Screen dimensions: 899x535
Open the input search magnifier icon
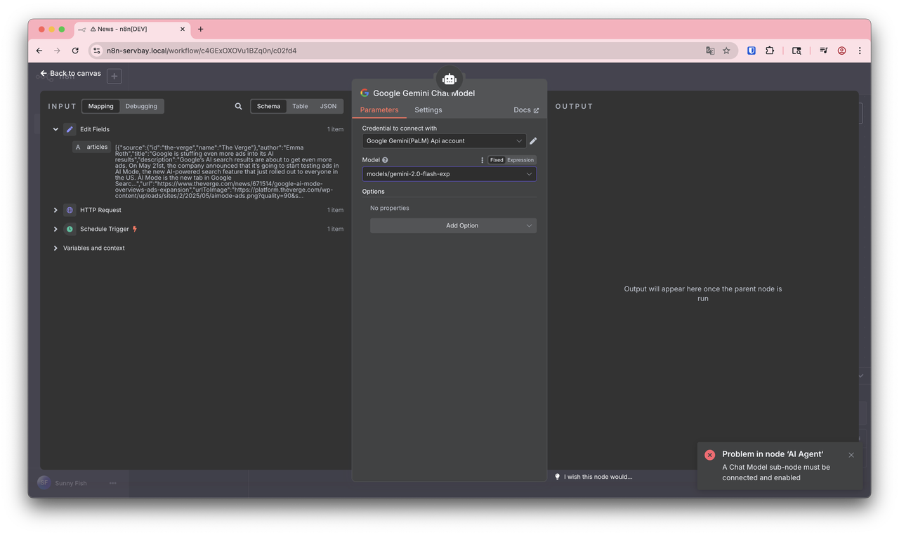pos(239,106)
